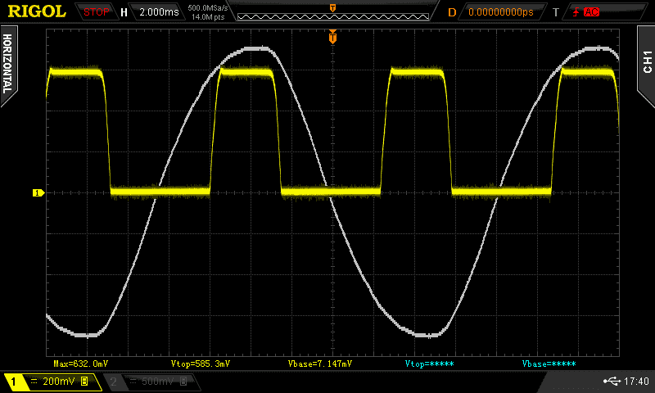Select the 0.00000000ps delay value
The height and width of the screenshot is (393, 655).
[501, 12]
